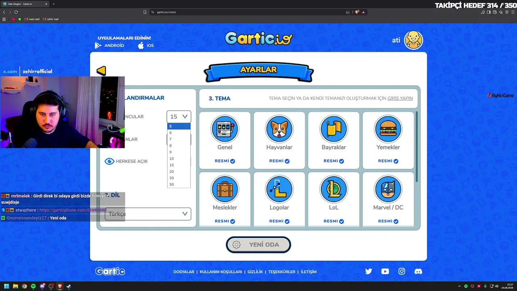Open the Türkçe language dropdown

tap(148, 214)
